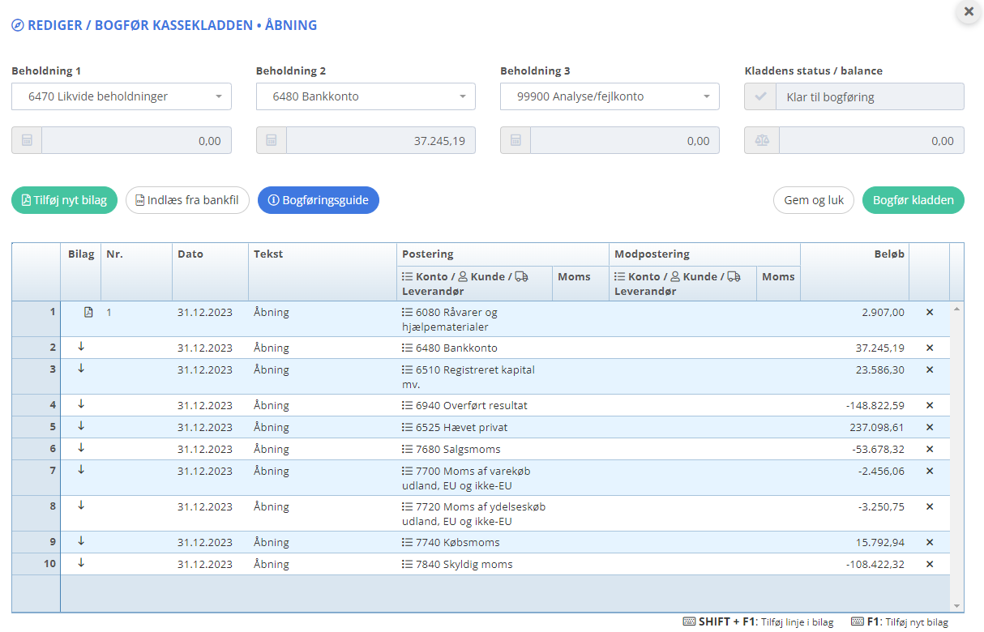Click the list icon beside 6480 Bankkonto row
Image resolution: width=984 pixels, height=632 pixels.
[x=407, y=348]
